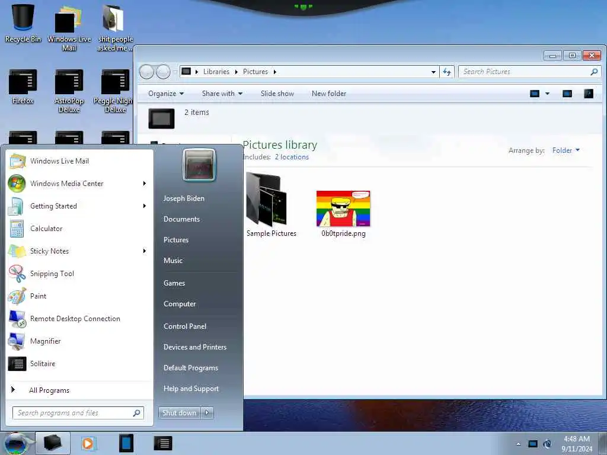Open Help and Support
Viewport: 607px width, 455px height.
pos(191,389)
